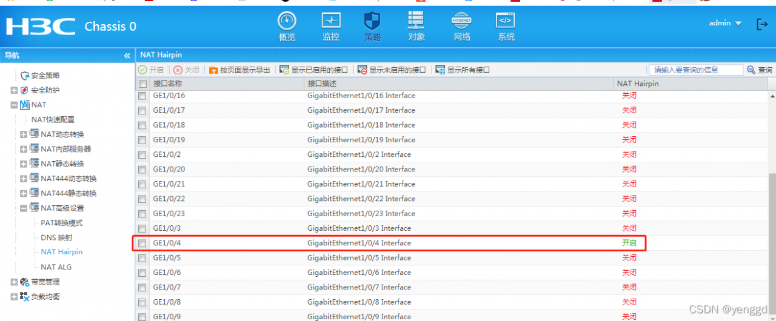
Task: Click the search query input field
Action: [x=695, y=70]
